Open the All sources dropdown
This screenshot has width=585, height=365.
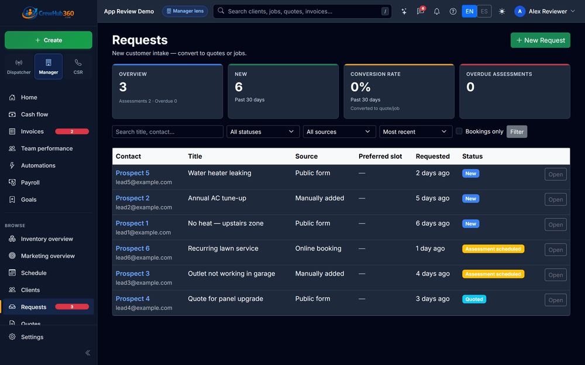[x=339, y=132]
